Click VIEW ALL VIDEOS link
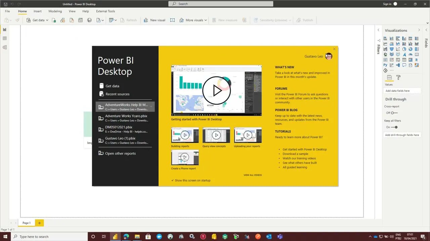430x241 pixels. pyautogui.click(x=253, y=175)
